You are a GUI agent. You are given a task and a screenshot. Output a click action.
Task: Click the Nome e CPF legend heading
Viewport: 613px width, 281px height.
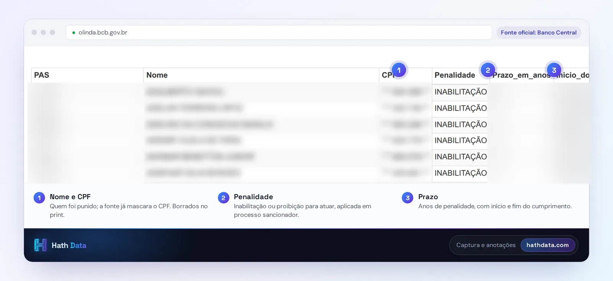70,197
